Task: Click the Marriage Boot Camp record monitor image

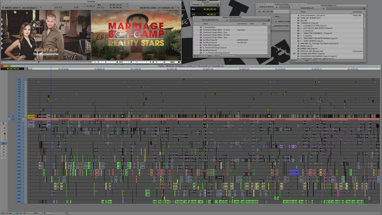Action: pyautogui.click(x=136, y=35)
